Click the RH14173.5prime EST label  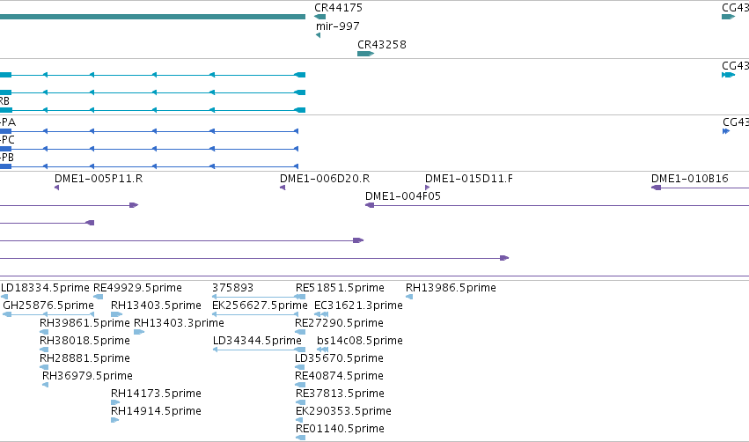coord(156,394)
